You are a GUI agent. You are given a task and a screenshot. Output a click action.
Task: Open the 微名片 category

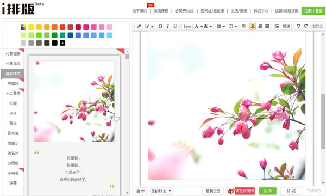tap(13, 153)
